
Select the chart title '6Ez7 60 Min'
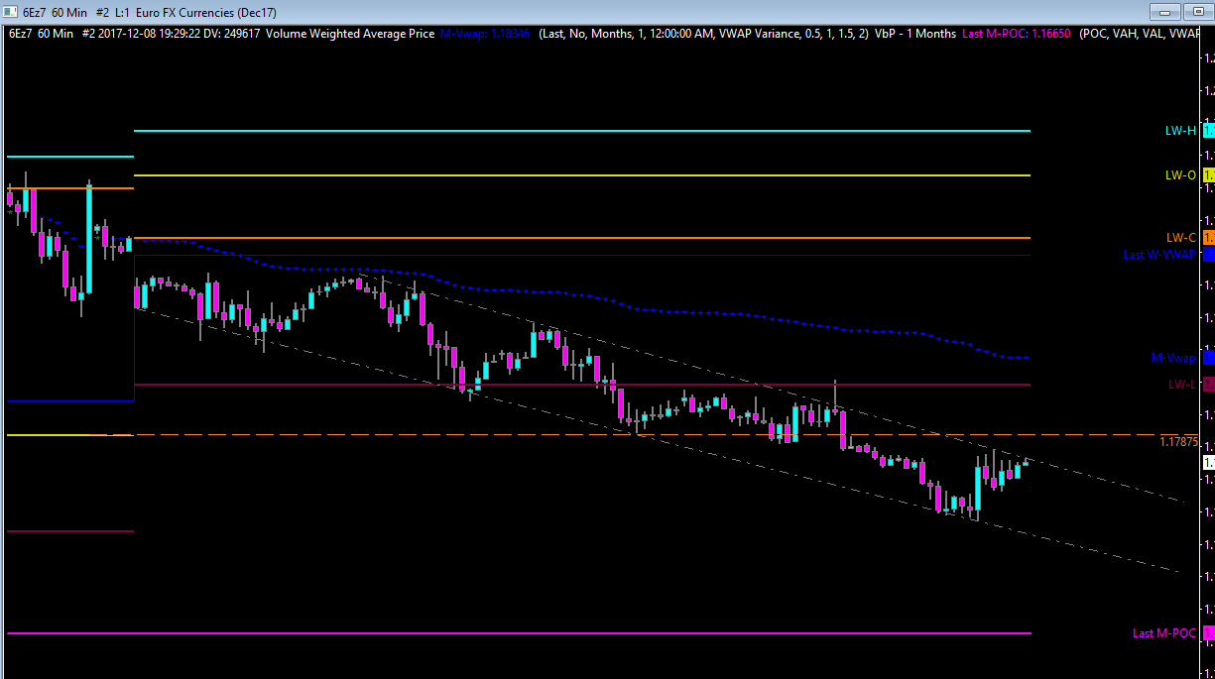[55, 12]
